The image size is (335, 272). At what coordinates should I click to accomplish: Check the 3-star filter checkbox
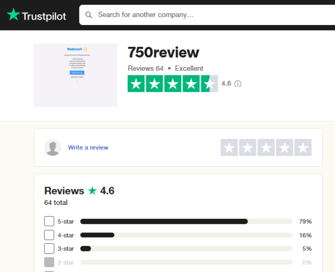click(x=49, y=249)
